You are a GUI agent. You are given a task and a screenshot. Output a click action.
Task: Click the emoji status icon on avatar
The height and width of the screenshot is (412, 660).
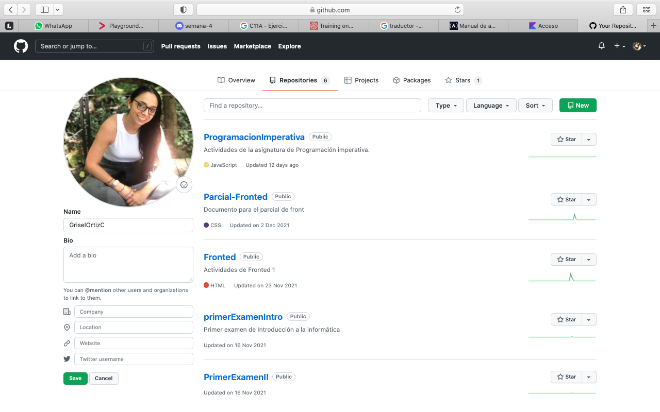click(184, 185)
